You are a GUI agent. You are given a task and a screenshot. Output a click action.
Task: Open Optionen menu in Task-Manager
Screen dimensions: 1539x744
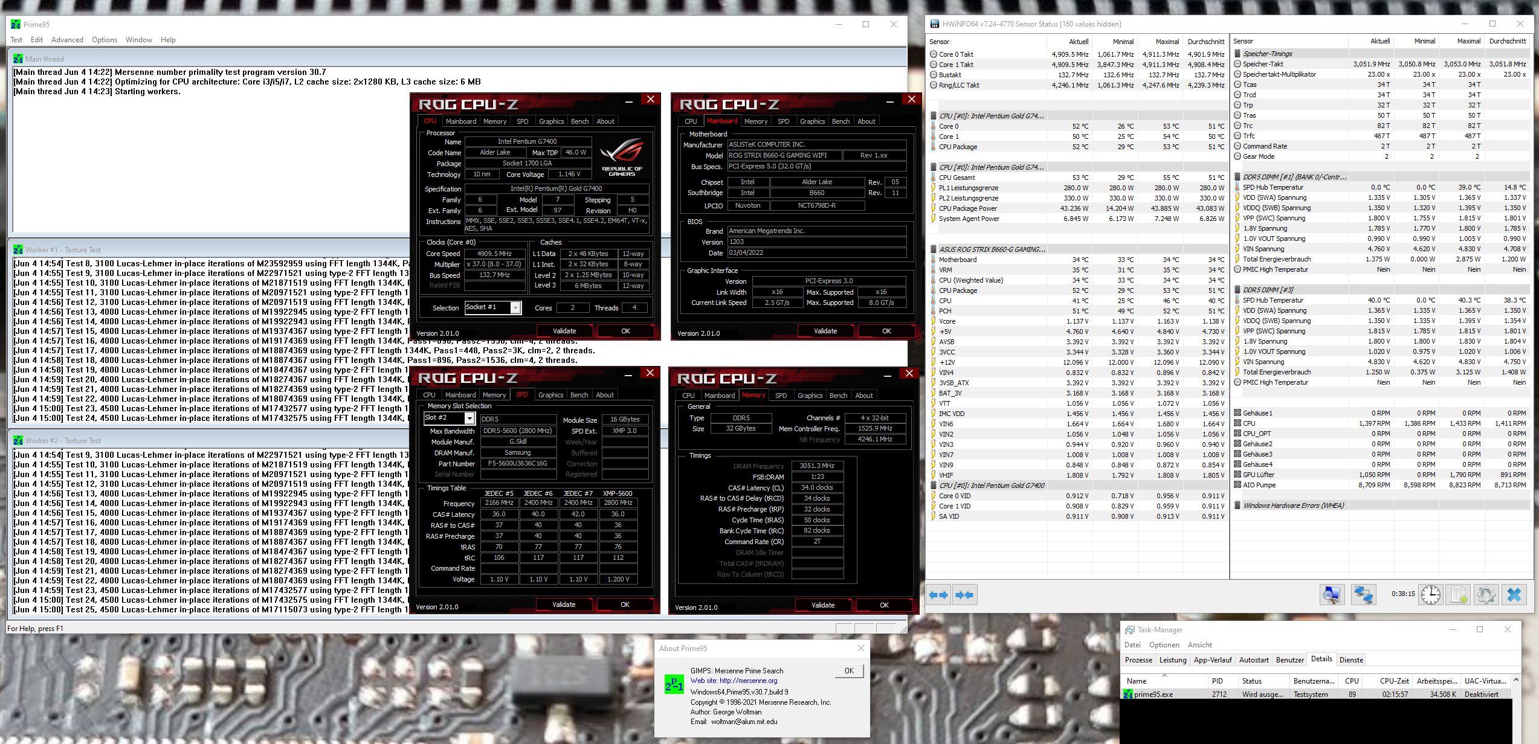(1164, 644)
